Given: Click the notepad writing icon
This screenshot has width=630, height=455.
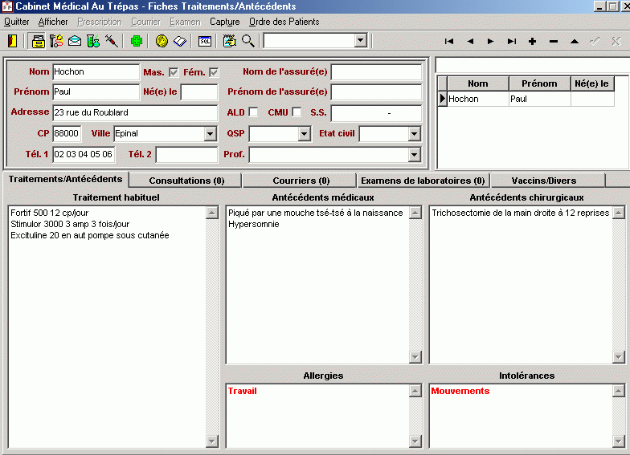Looking at the screenshot, I should coord(230,41).
